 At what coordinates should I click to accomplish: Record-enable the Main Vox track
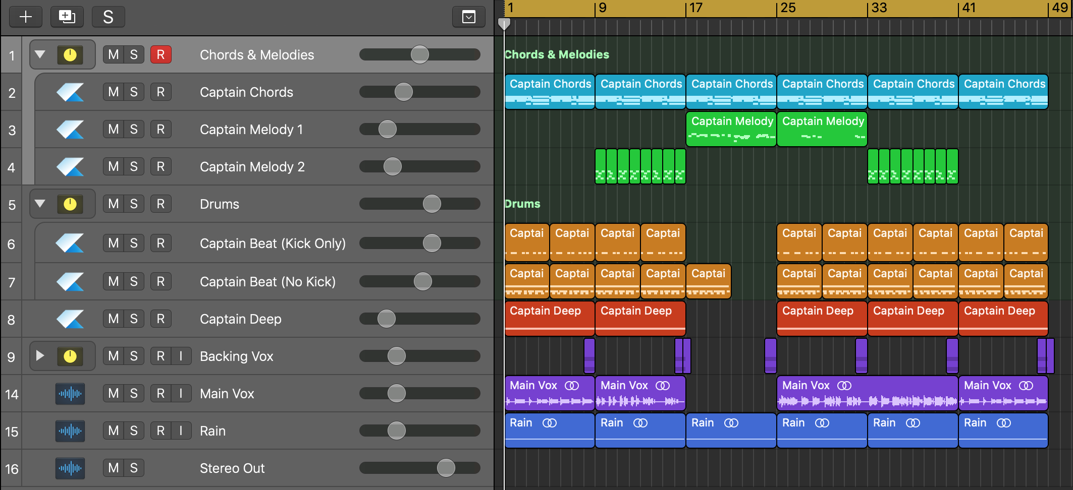click(160, 393)
